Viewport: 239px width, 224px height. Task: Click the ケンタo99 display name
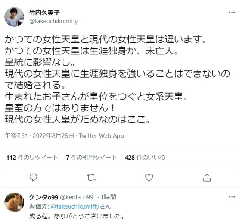(43, 197)
